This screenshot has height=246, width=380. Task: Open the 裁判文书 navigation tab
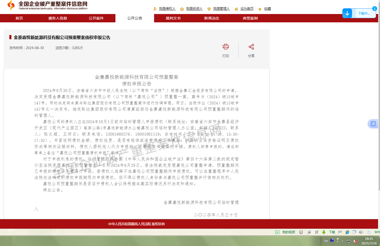tap(173, 18)
